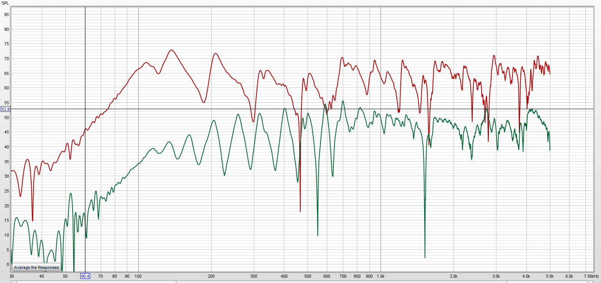Viewport: 601px width, 283px height.
Task: Click the Average the Responses button
Action: click(36, 267)
